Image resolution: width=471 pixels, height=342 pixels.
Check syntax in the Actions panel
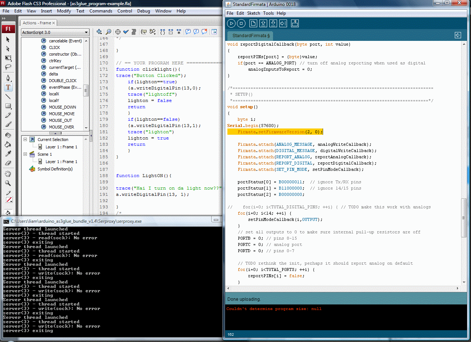coord(125,32)
